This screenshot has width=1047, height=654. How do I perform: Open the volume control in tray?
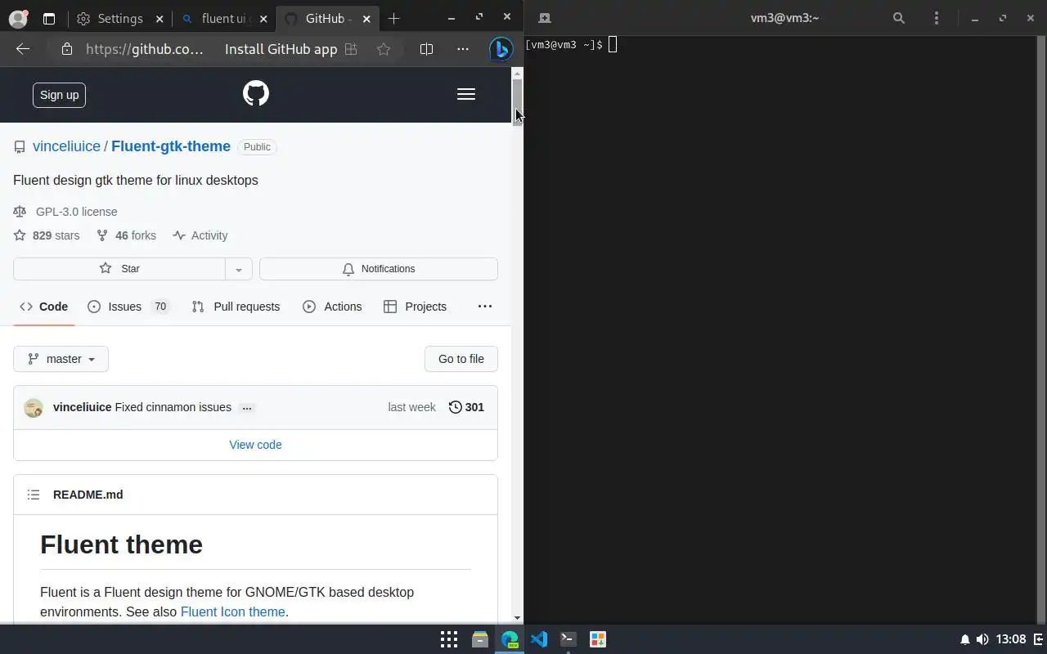pyautogui.click(x=982, y=639)
